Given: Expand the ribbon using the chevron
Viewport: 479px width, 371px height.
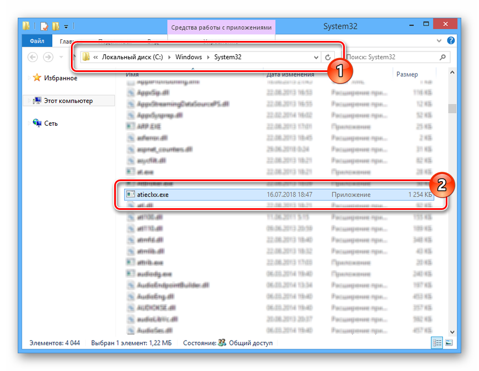Looking at the screenshot, I should (440, 41).
